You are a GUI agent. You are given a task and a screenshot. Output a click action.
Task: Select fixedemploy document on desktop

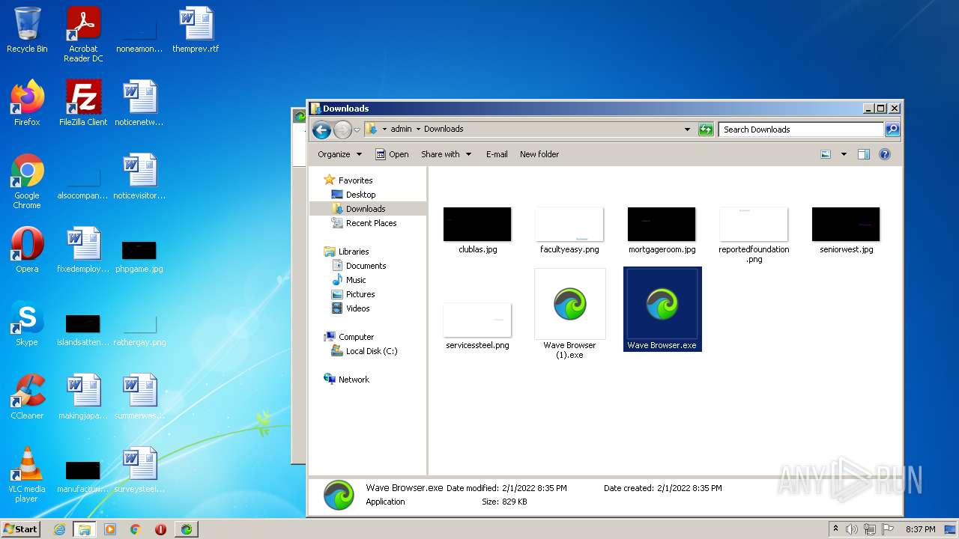(83, 250)
